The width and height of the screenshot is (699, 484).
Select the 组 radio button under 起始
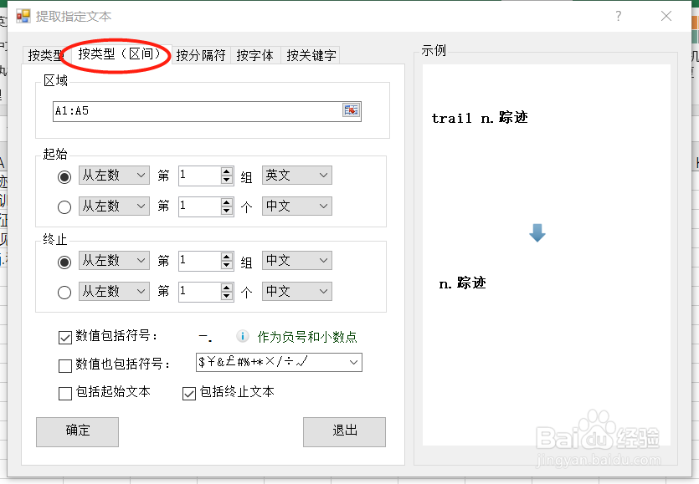[64, 176]
